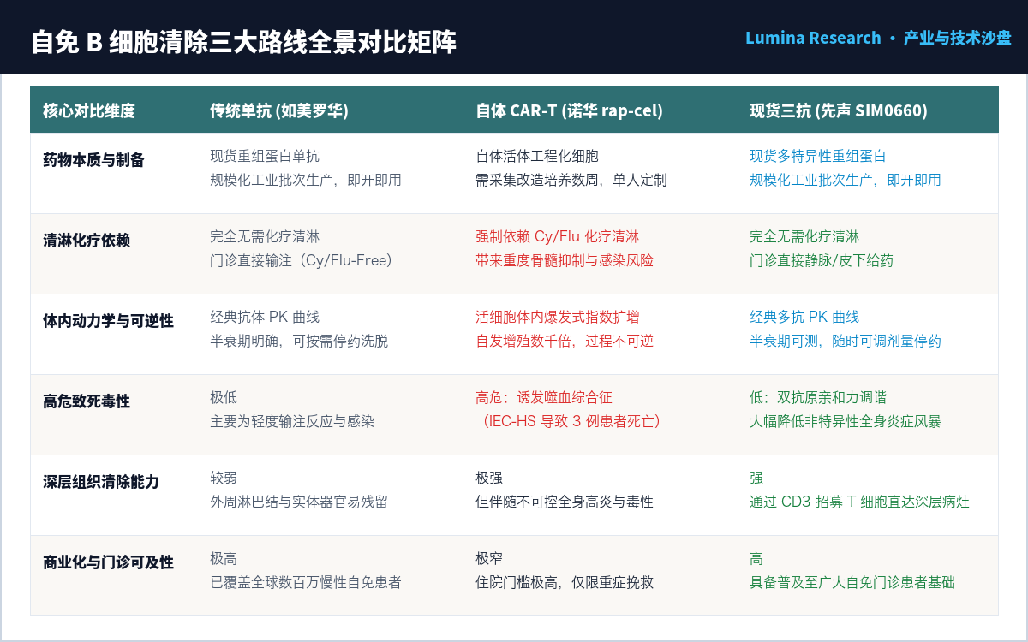Screen dimensions: 1028x642
Task: Click the '深层组织清除能力' row label
Action: pos(101,482)
